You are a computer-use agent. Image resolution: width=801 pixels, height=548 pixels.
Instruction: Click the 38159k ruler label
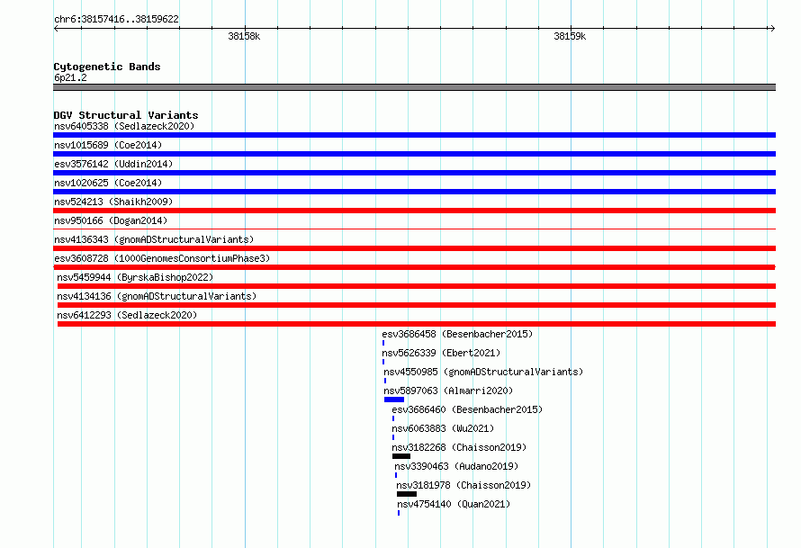(570, 36)
